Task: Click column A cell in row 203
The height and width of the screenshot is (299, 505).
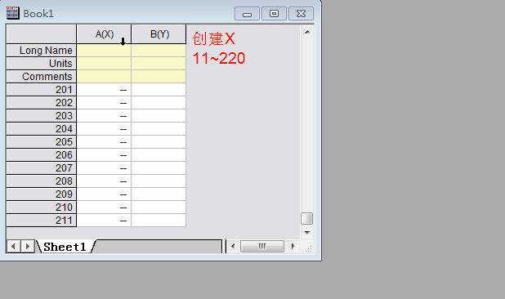Action: [x=104, y=116]
